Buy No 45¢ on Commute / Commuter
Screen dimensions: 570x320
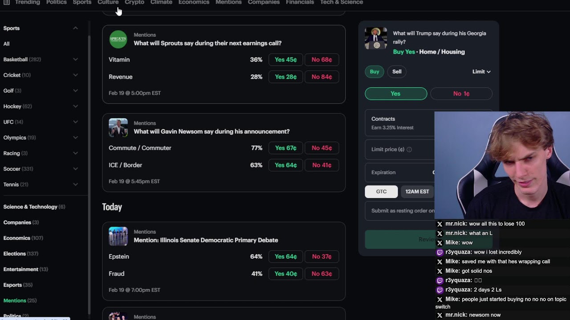pos(322,148)
